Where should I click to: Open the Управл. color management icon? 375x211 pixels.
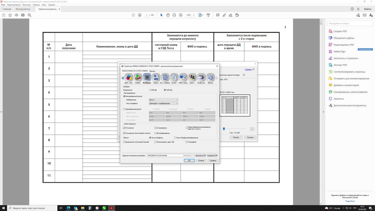coord(138,77)
